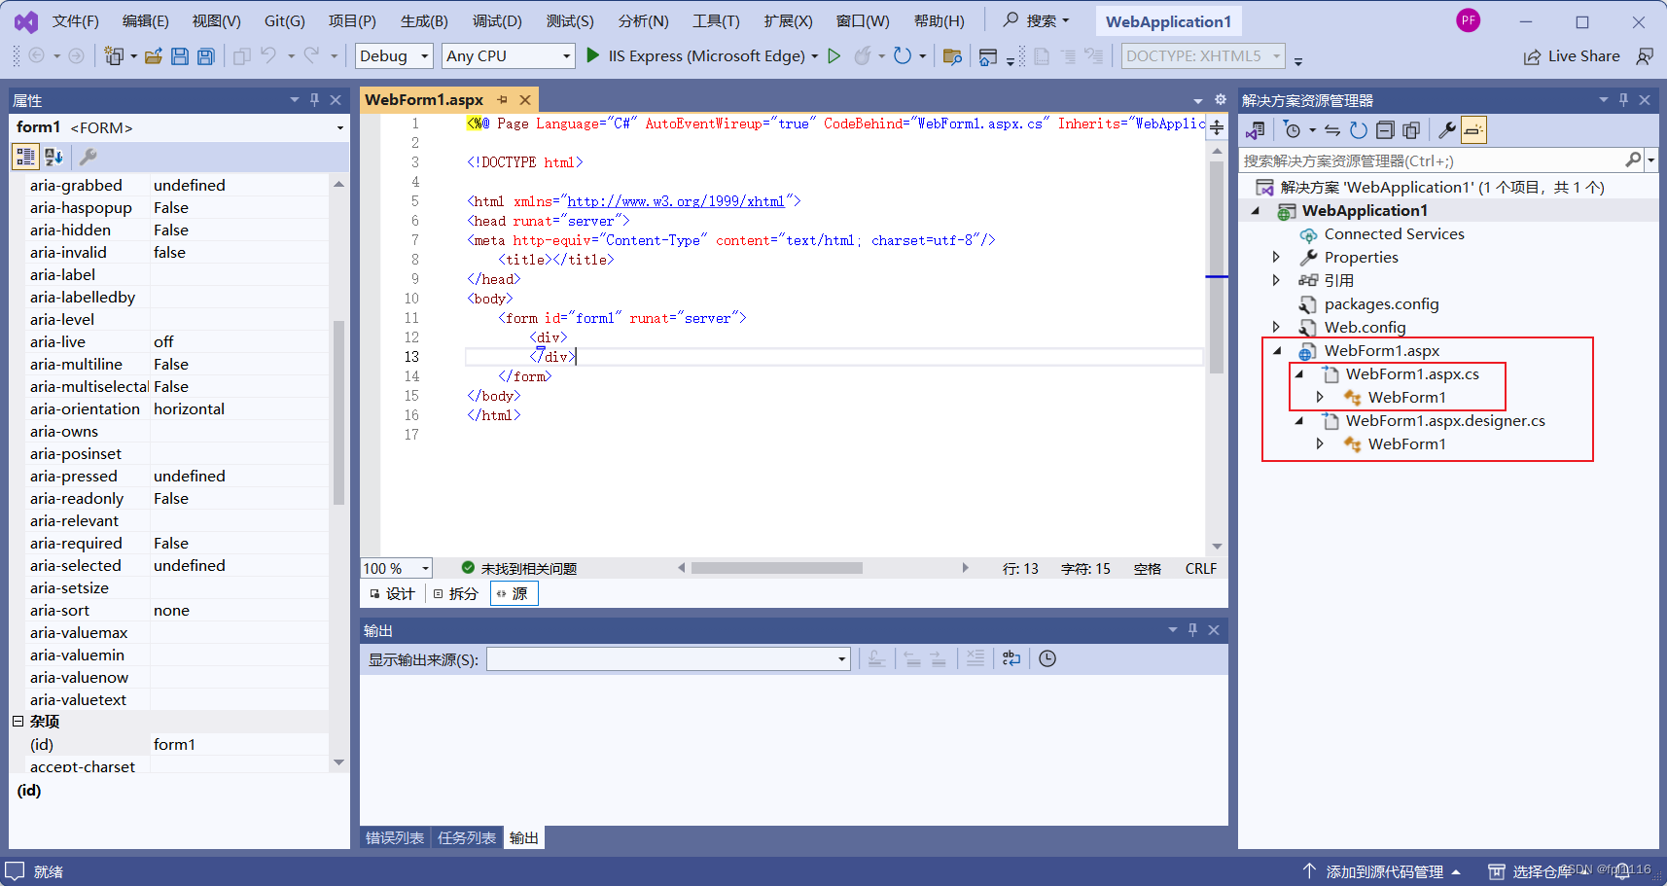The height and width of the screenshot is (886, 1667).
Task: Open the 帮助(H) menu
Action: 939,21
